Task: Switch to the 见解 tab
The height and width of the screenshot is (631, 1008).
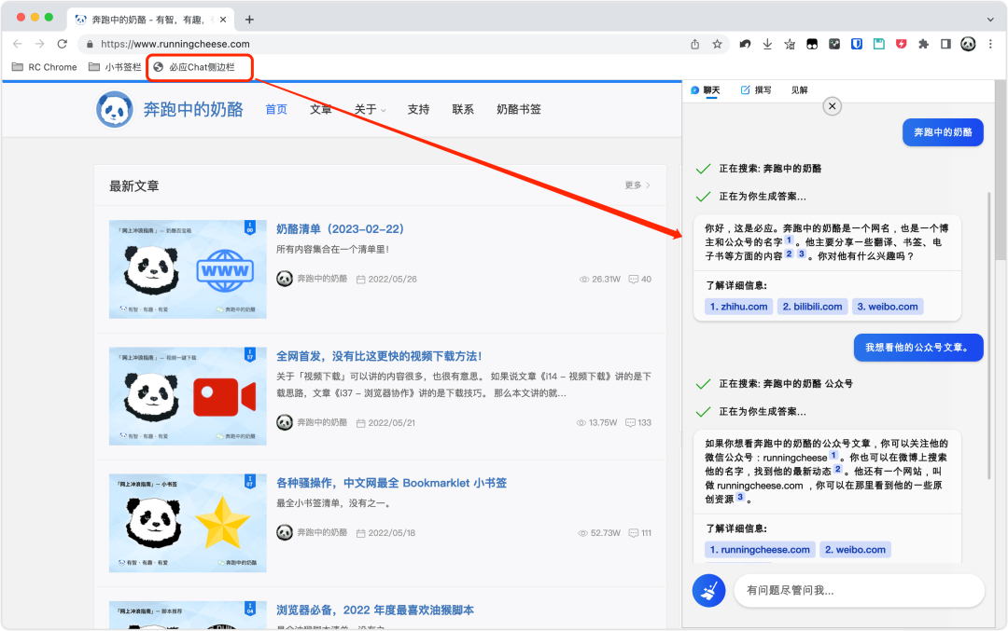Action: point(799,90)
